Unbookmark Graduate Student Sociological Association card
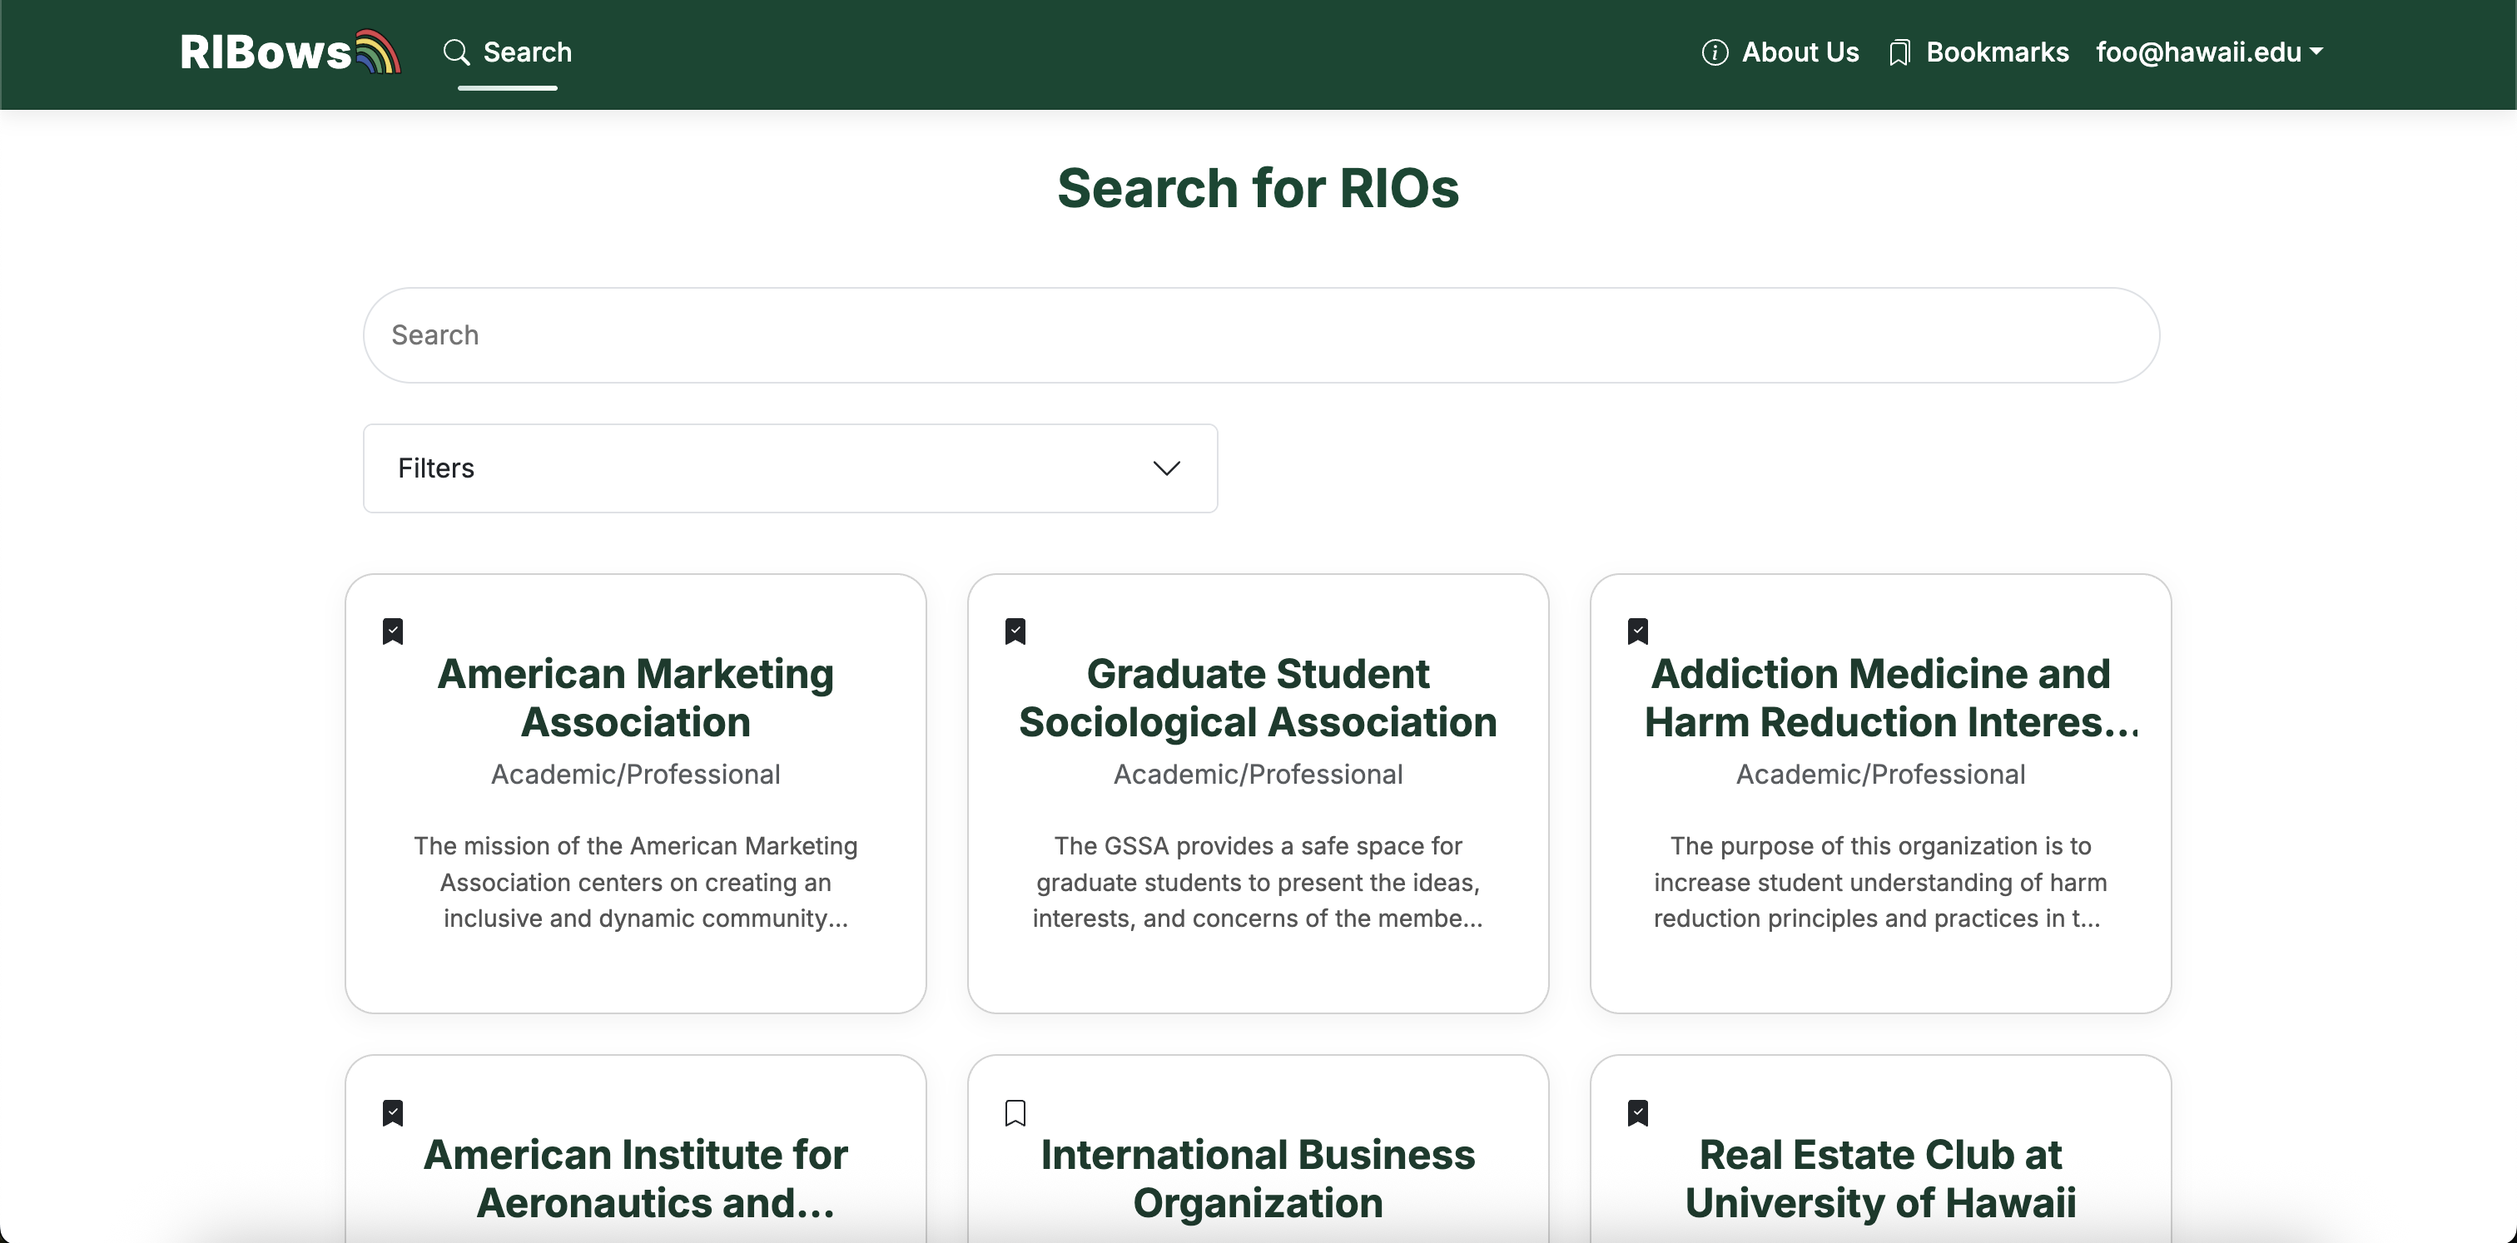The image size is (2517, 1243). tap(1015, 631)
